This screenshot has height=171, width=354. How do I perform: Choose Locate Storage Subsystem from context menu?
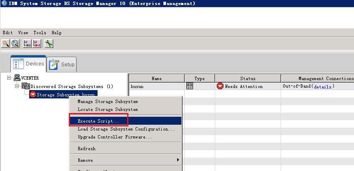click(126, 110)
